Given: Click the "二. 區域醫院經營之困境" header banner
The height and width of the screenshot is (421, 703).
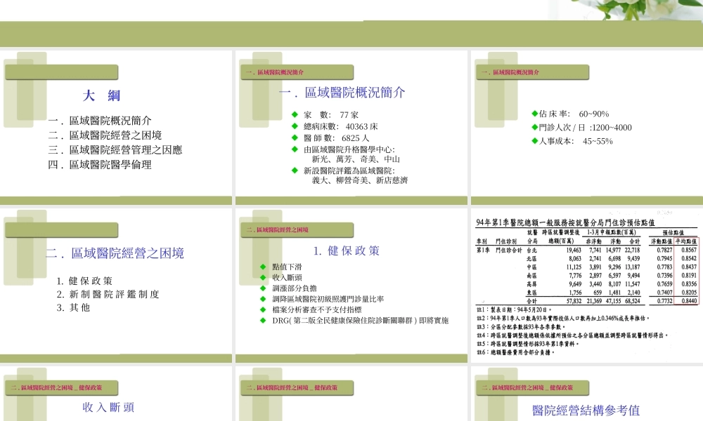Looking at the screenshot, I should click(299, 230).
